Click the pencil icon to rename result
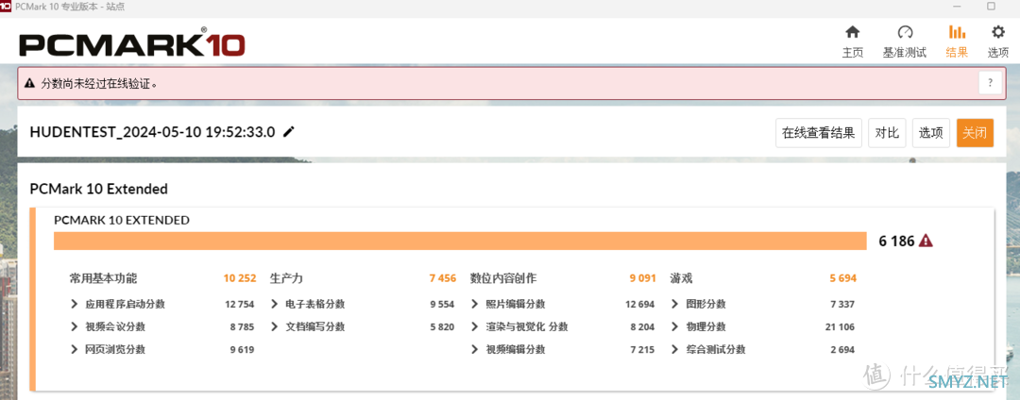The height and width of the screenshot is (400, 1020). pos(289,132)
